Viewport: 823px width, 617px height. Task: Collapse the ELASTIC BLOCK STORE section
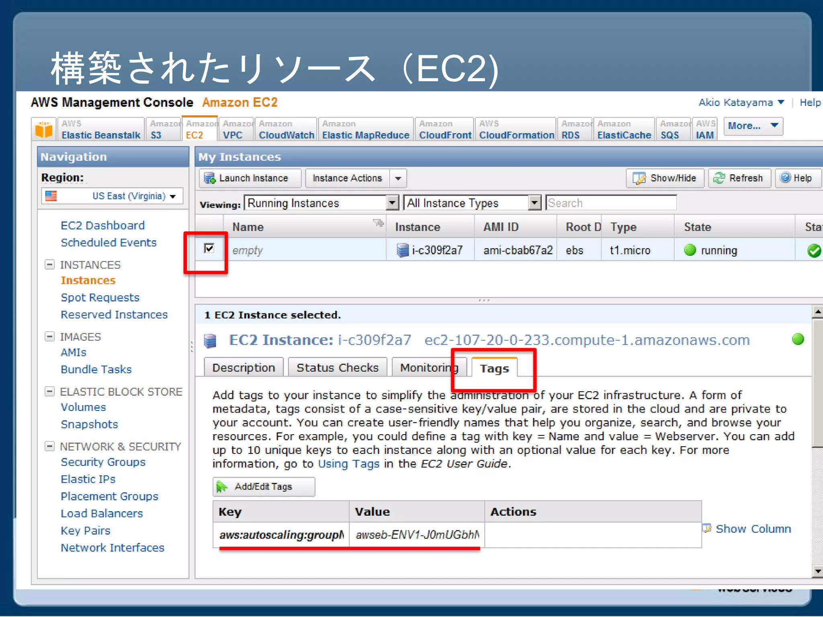point(49,391)
